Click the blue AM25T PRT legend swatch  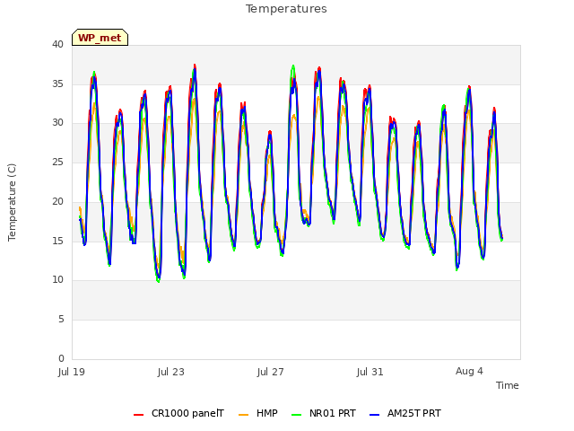pyautogui.click(x=375, y=415)
